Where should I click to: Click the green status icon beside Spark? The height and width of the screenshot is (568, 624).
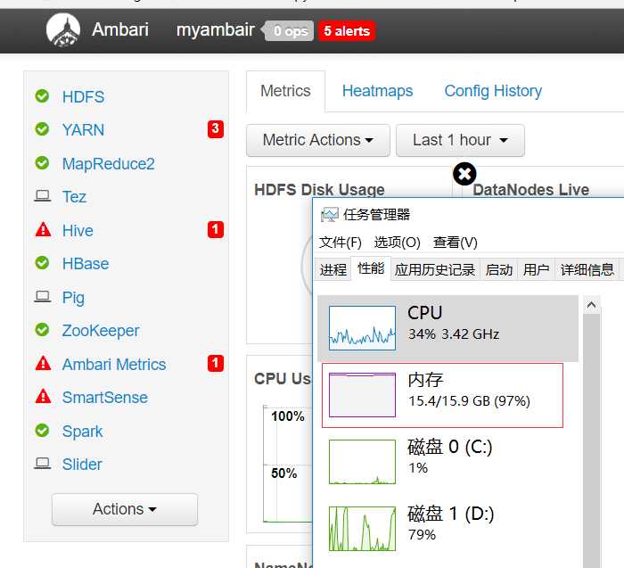(42, 431)
